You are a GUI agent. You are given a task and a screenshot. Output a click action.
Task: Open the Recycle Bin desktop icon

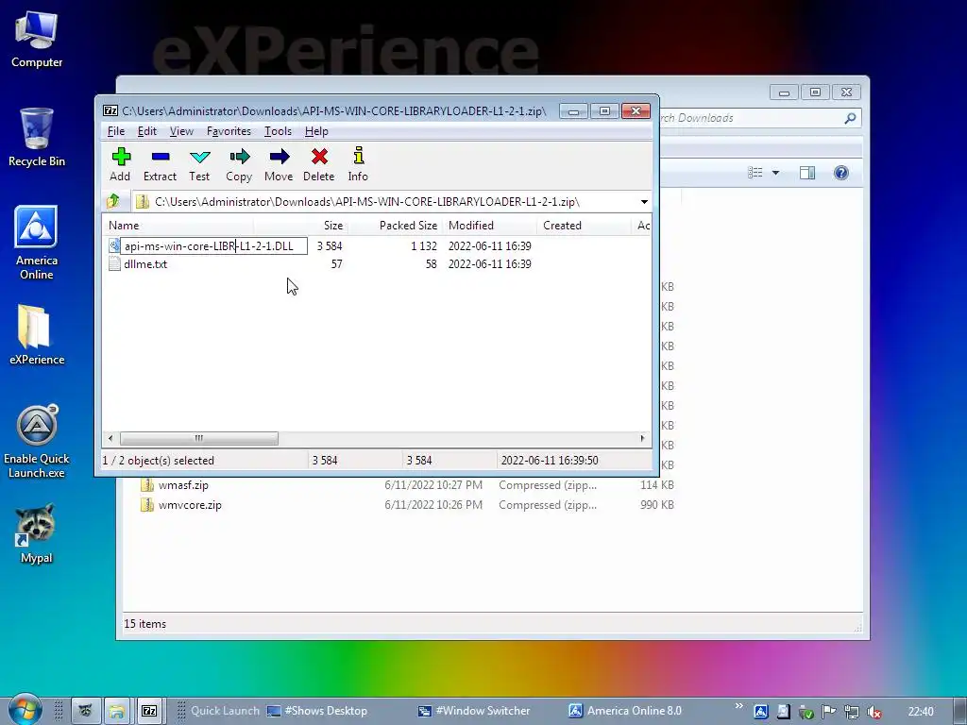coord(37,137)
